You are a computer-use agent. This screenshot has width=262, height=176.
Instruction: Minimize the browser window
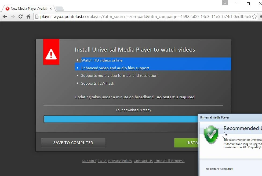point(236,4)
